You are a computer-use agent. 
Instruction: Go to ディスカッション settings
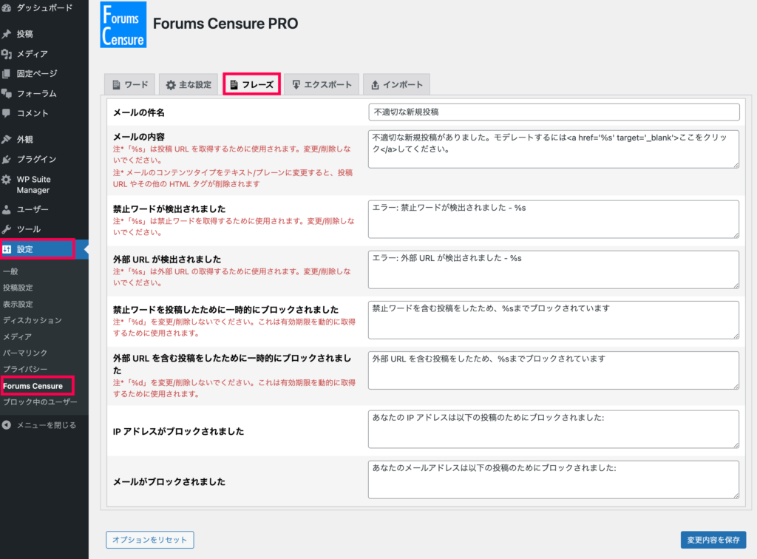point(33,320)
